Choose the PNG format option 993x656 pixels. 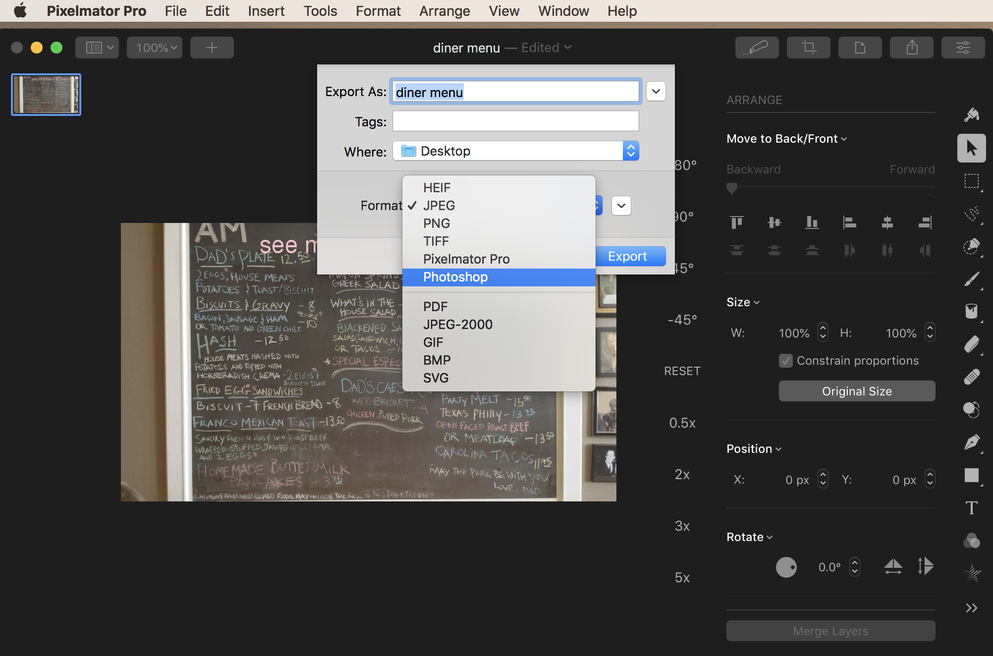436,223
